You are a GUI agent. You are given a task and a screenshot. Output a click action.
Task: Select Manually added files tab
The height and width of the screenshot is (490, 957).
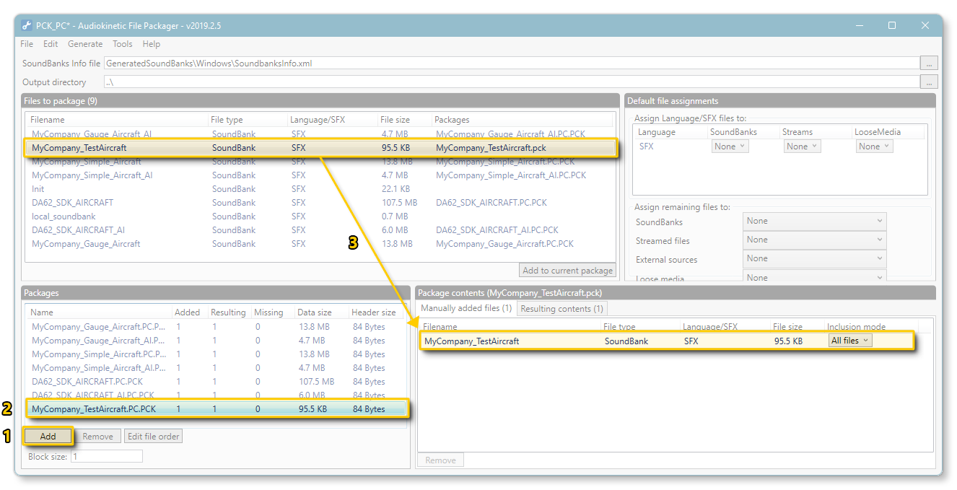coord(466,309)
